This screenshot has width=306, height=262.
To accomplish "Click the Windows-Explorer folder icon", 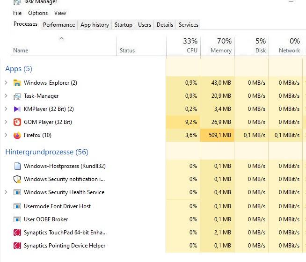I will 17,83.
